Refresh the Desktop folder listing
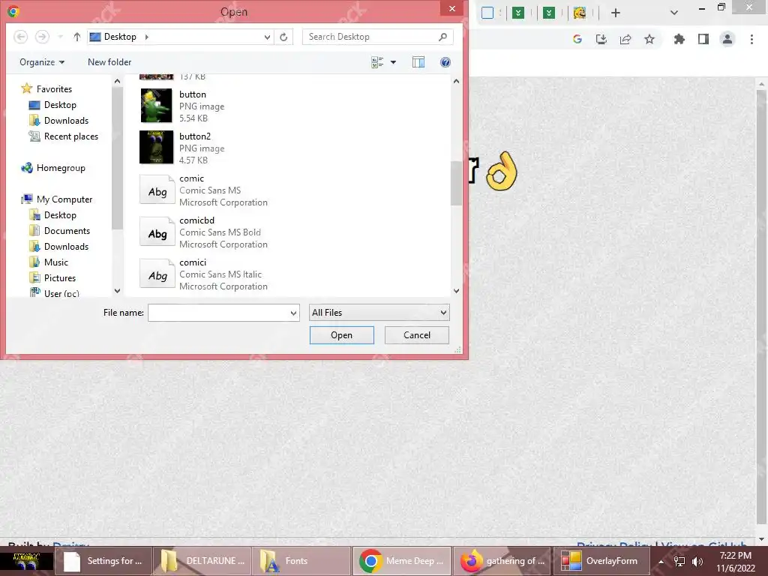Viewport: 768px width, 576px height. tap(283, 37)
